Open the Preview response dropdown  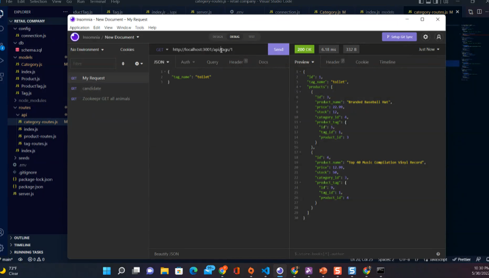click(x=304, y=62)
